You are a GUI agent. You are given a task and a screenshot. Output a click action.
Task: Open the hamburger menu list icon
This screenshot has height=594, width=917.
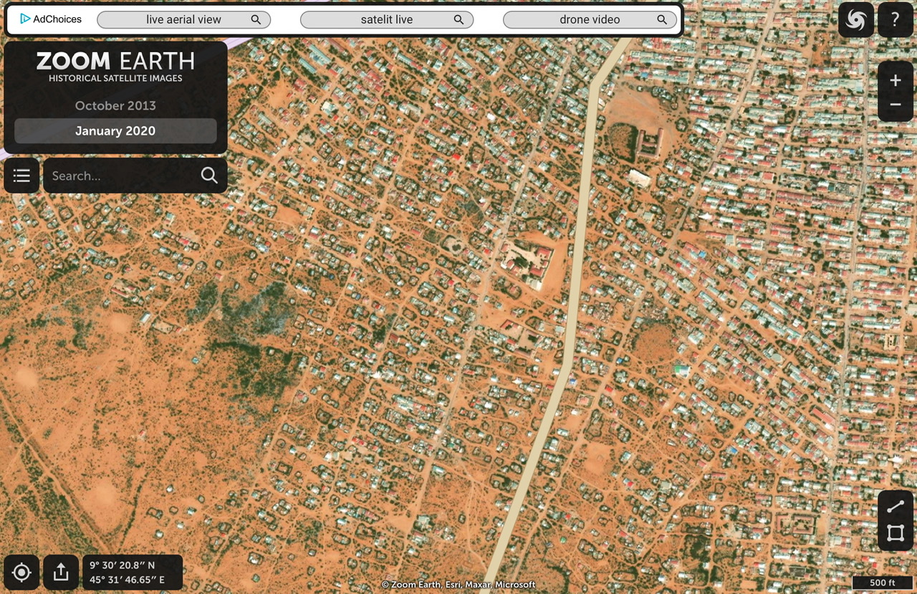pos(21,176)
